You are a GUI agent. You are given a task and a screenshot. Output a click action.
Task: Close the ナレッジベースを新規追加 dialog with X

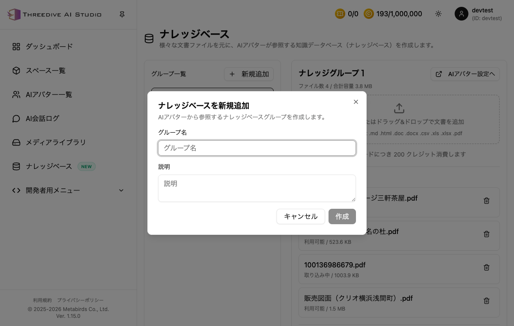[x=356, y=102]
